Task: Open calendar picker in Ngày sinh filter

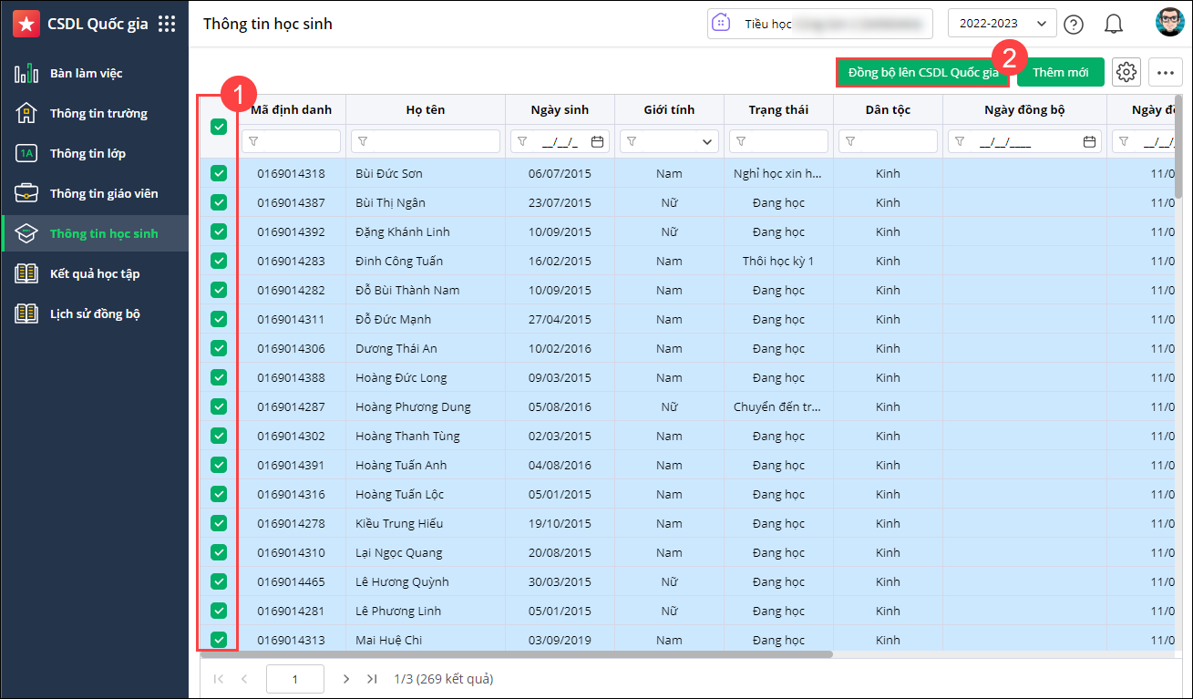Action: pos(597,141)
